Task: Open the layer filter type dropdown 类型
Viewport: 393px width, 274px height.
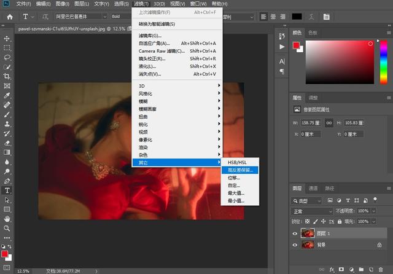Action: tap(306, 201)
